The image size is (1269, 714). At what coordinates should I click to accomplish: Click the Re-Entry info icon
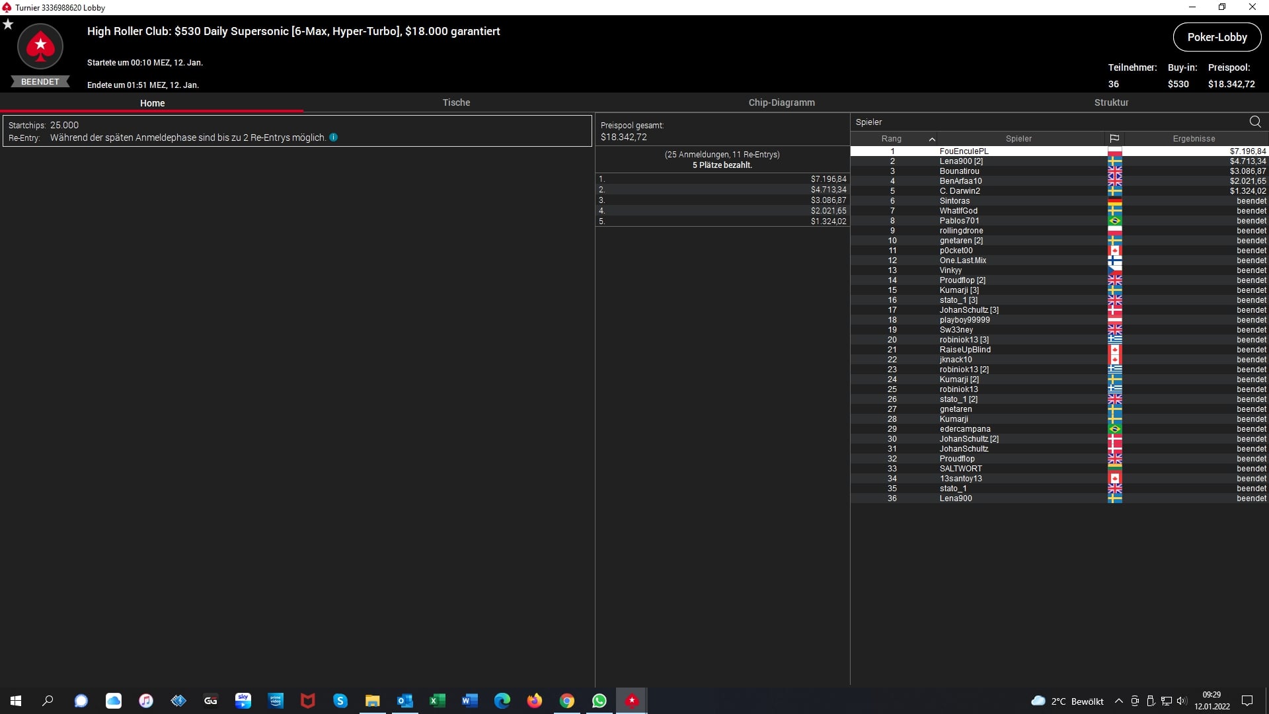(x=333, y=138)
